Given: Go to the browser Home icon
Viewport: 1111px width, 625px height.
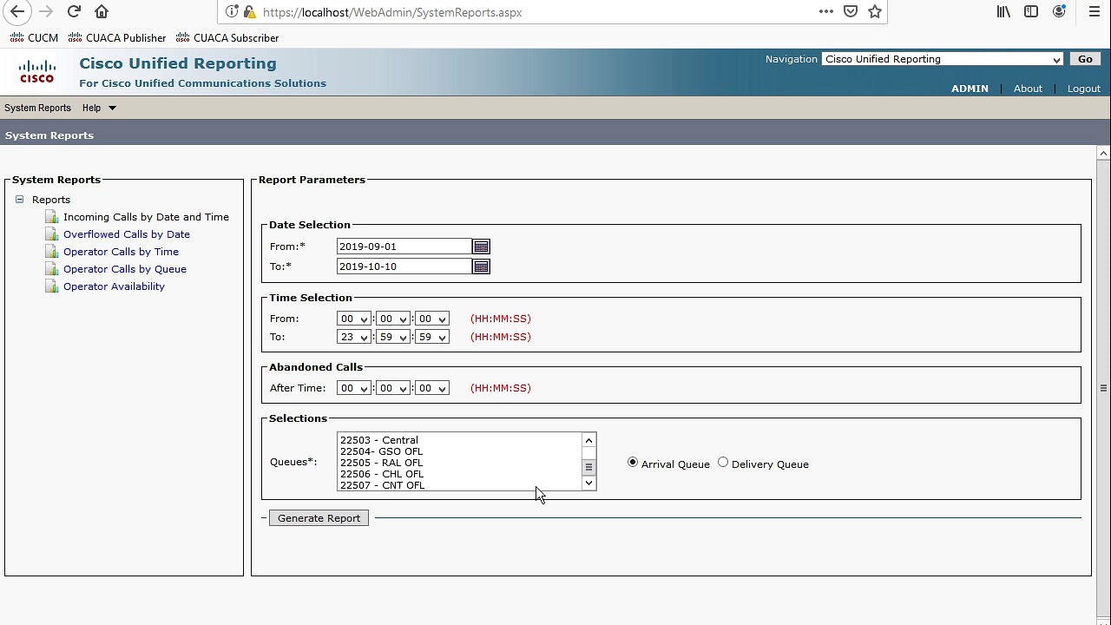Looking at the screenshot, I should click(102, 11).
